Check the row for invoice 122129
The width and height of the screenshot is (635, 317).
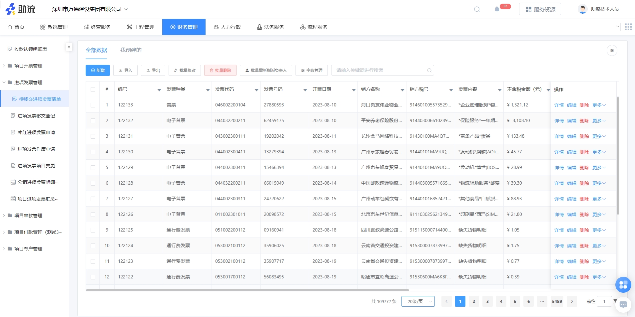tap(93, 168)
